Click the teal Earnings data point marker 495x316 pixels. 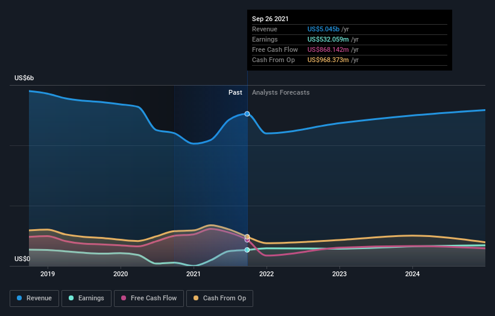click(x=247, y=250)
